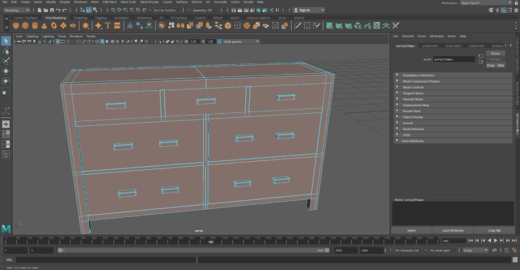Toggle Attribute Editor panel icon top-right

[x=504, y=10]
